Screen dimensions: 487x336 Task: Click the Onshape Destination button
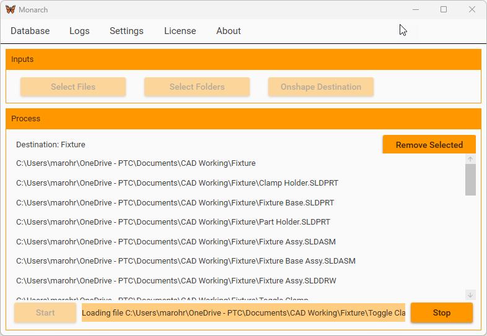tap(320, 87)
